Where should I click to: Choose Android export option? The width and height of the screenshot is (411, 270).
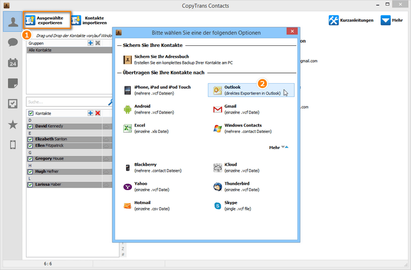pyautogui.click(x=149, y=109)
